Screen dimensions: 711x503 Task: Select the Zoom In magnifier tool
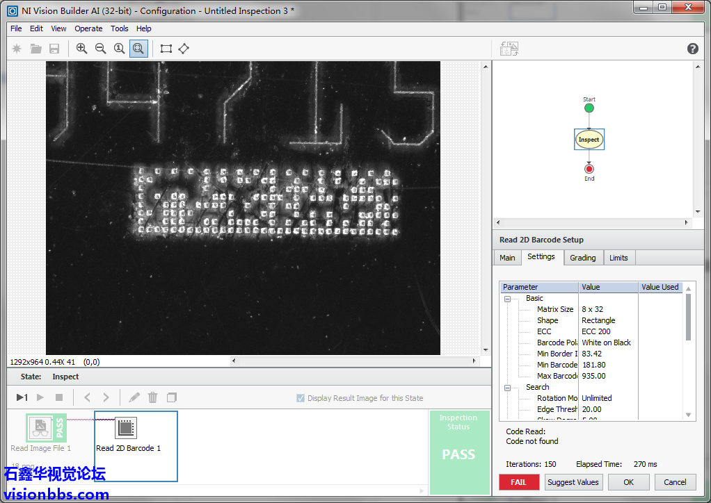point(81,49)
